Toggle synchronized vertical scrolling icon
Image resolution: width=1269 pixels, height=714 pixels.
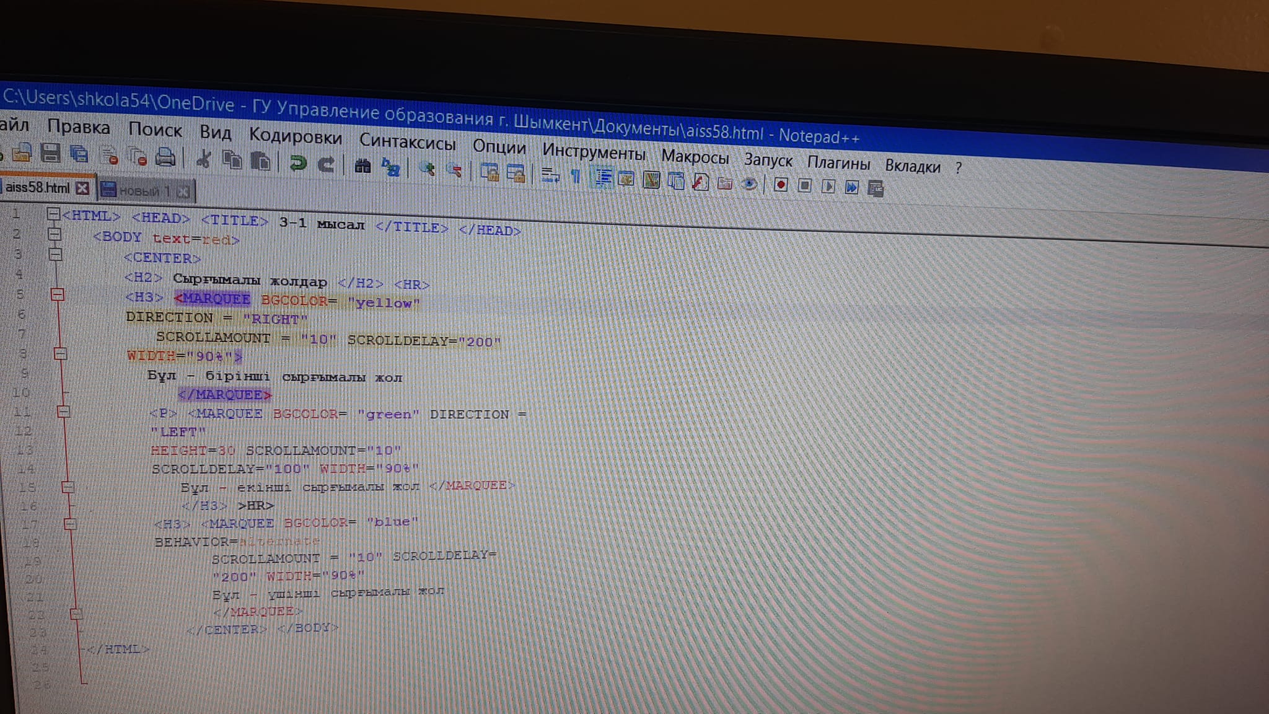[490, 172]
